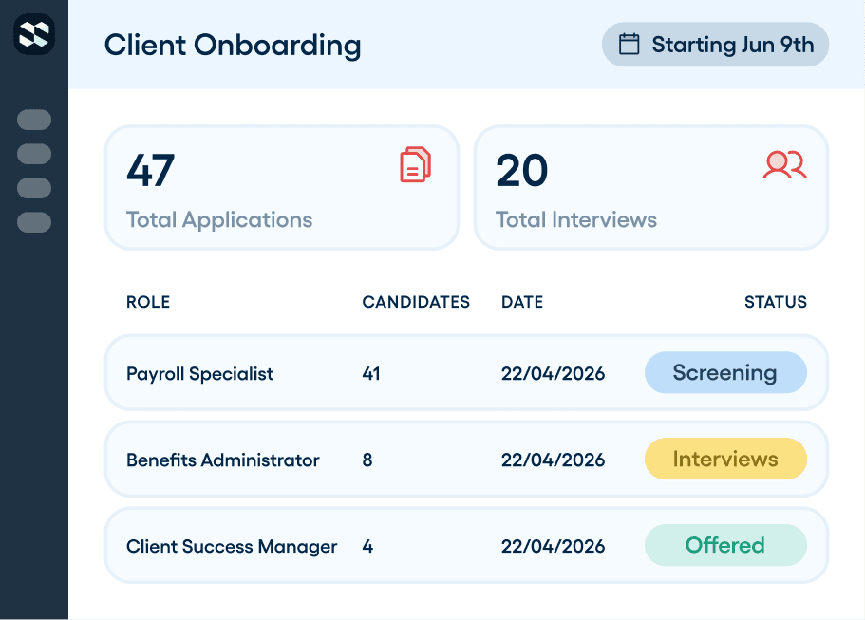This screenshot has width=865, height=620.
Task: Click the STATUS column header
Action: (x=776, y=302)
